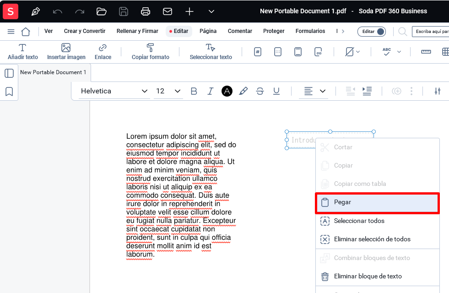Toggle the Editar mode switch

tap(372, 32)
